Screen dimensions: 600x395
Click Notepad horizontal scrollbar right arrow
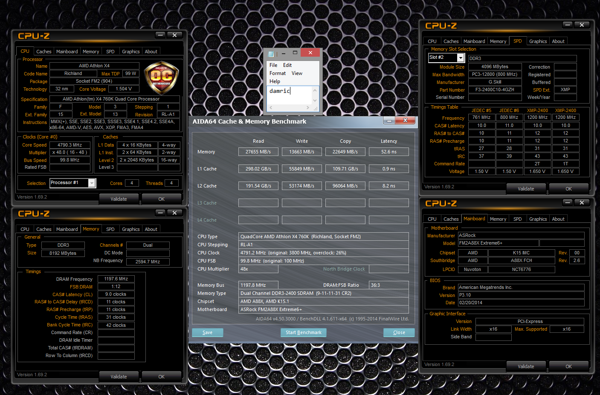pyautogui.click(x=308, y=108)
